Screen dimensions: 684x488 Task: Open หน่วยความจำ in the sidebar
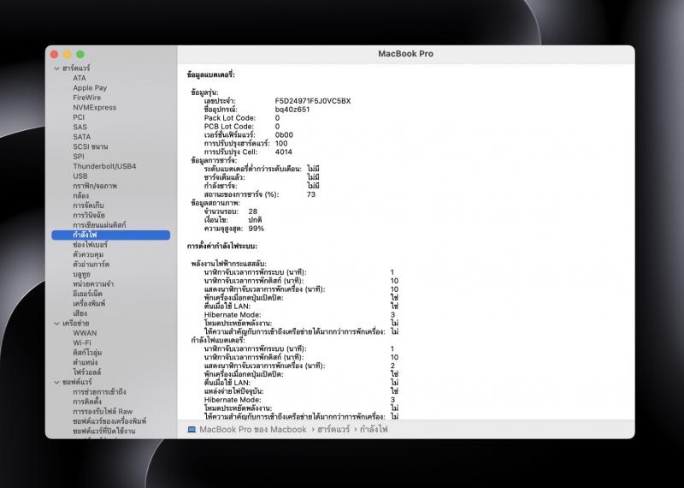[x=93, y=284]
